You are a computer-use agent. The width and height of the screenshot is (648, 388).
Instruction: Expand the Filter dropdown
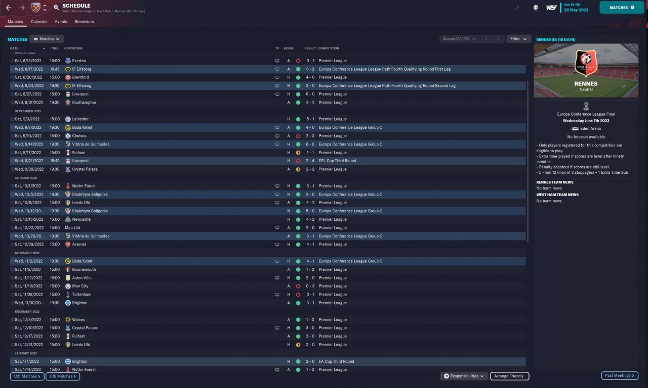(518, 39)
